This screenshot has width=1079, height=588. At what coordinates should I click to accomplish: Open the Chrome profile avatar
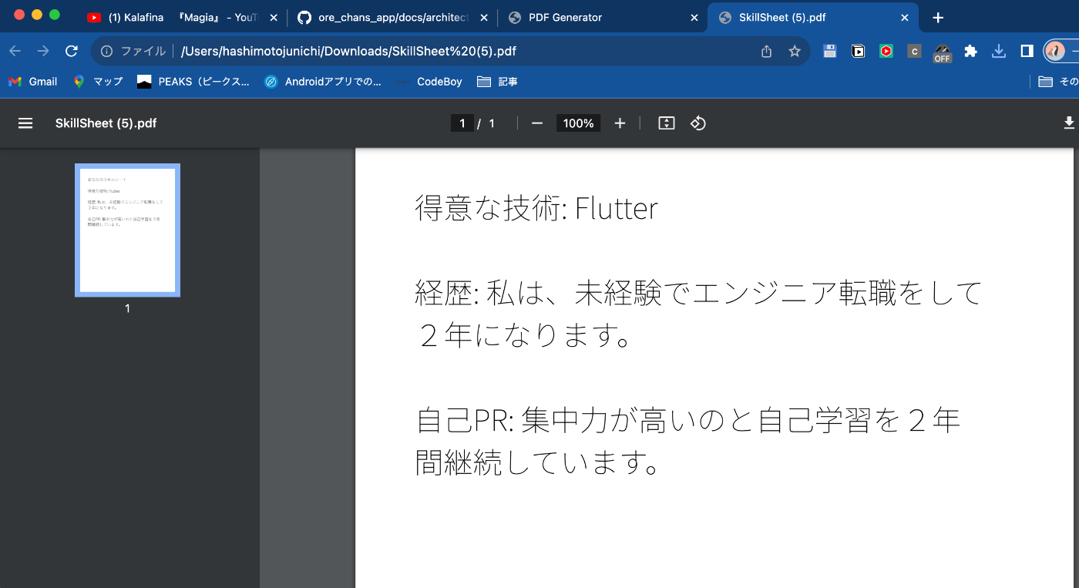click(1054, 52)
